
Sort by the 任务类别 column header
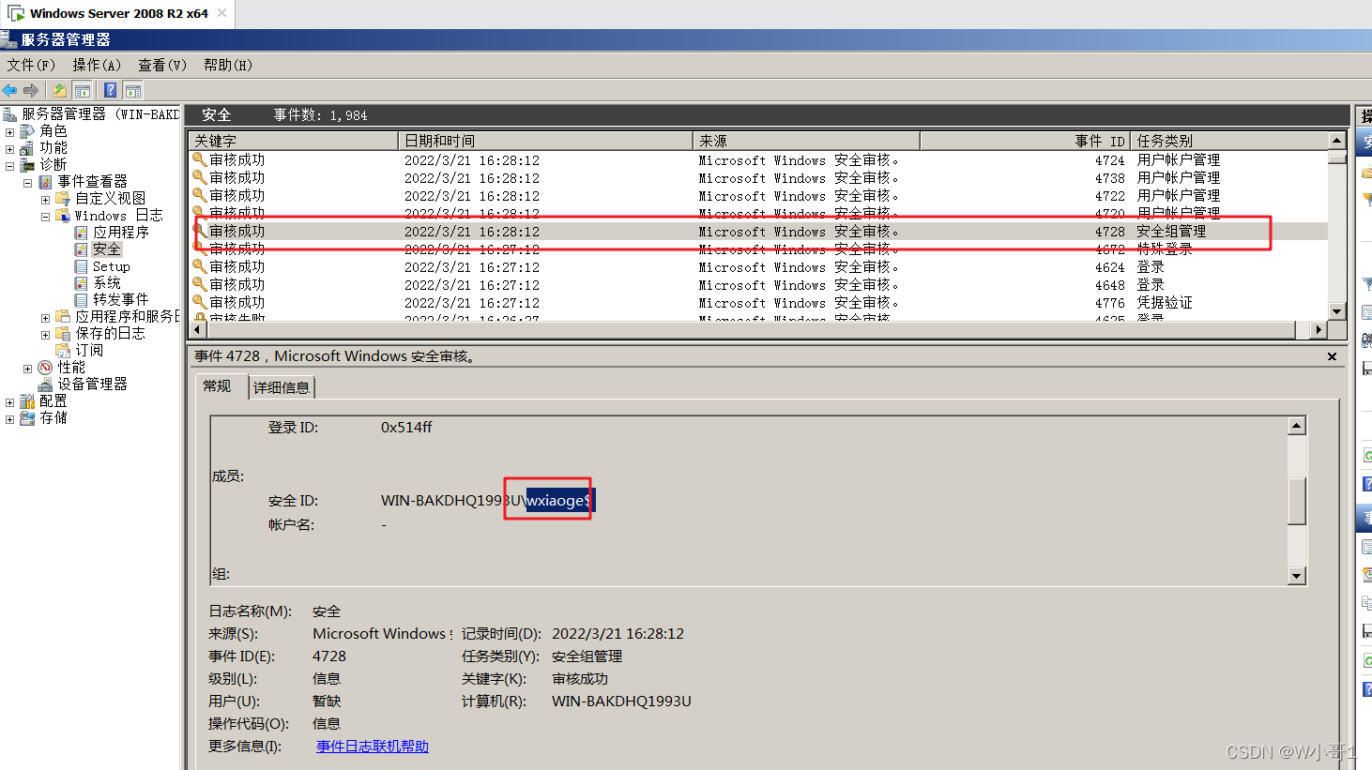1229,141
